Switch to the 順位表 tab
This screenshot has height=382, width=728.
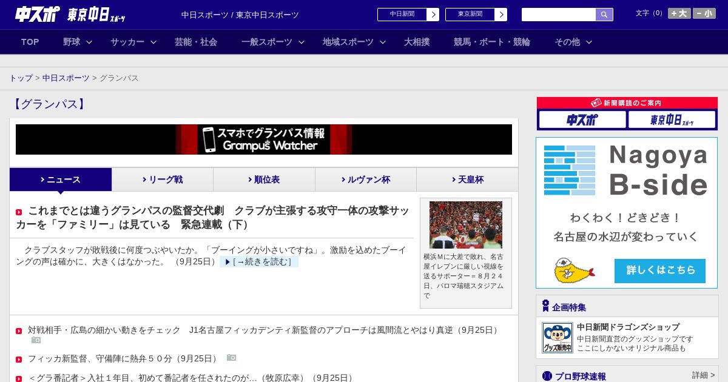coord(264,179)
